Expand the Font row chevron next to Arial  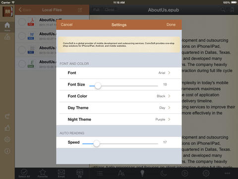pyautogui.click(x=169, y=73)
